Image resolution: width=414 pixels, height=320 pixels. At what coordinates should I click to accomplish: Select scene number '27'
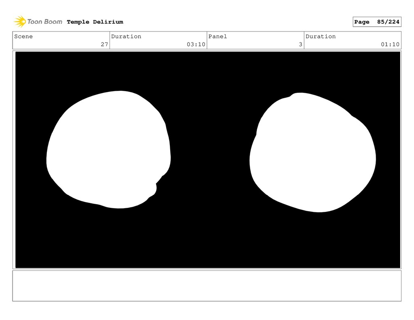[x=104, y=44]
